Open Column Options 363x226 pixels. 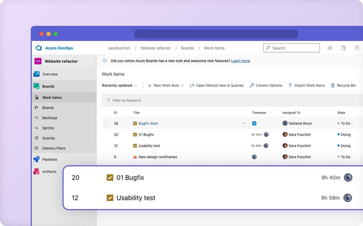(266, 86)
